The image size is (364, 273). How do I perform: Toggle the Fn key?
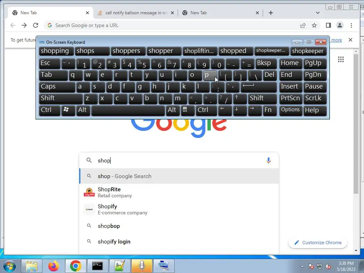[270, 111]
